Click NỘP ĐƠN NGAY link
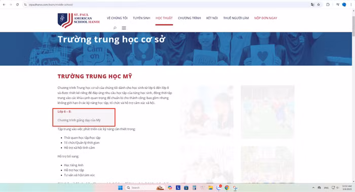Image resolution: width=355 pixels, height=192 pixels. (x=266, y=18)
